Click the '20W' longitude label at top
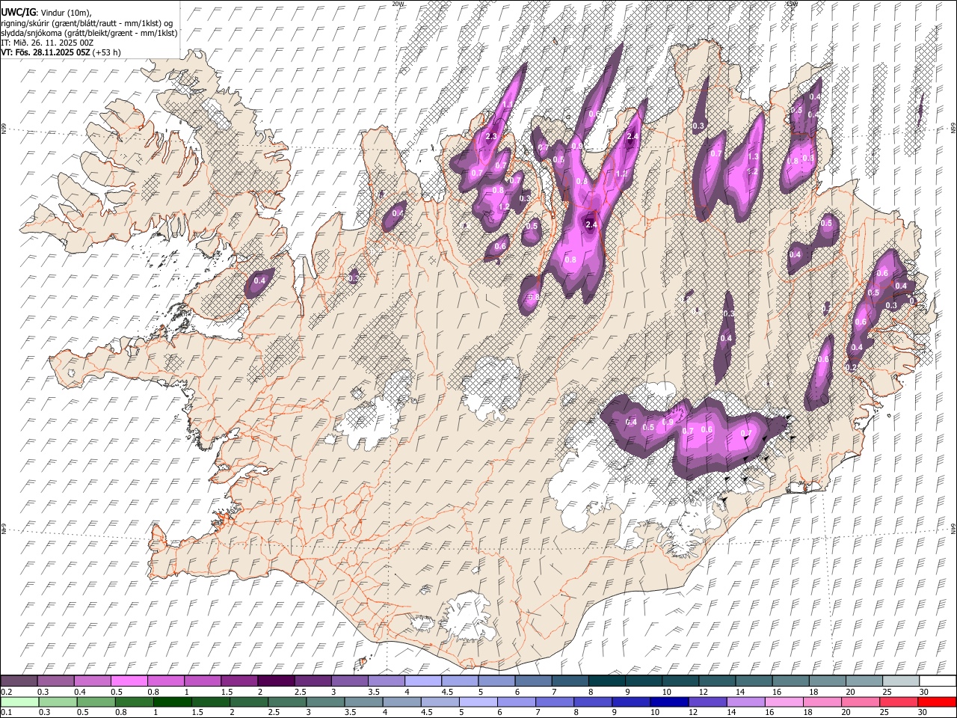957x718 pixels. coord(398,4)
